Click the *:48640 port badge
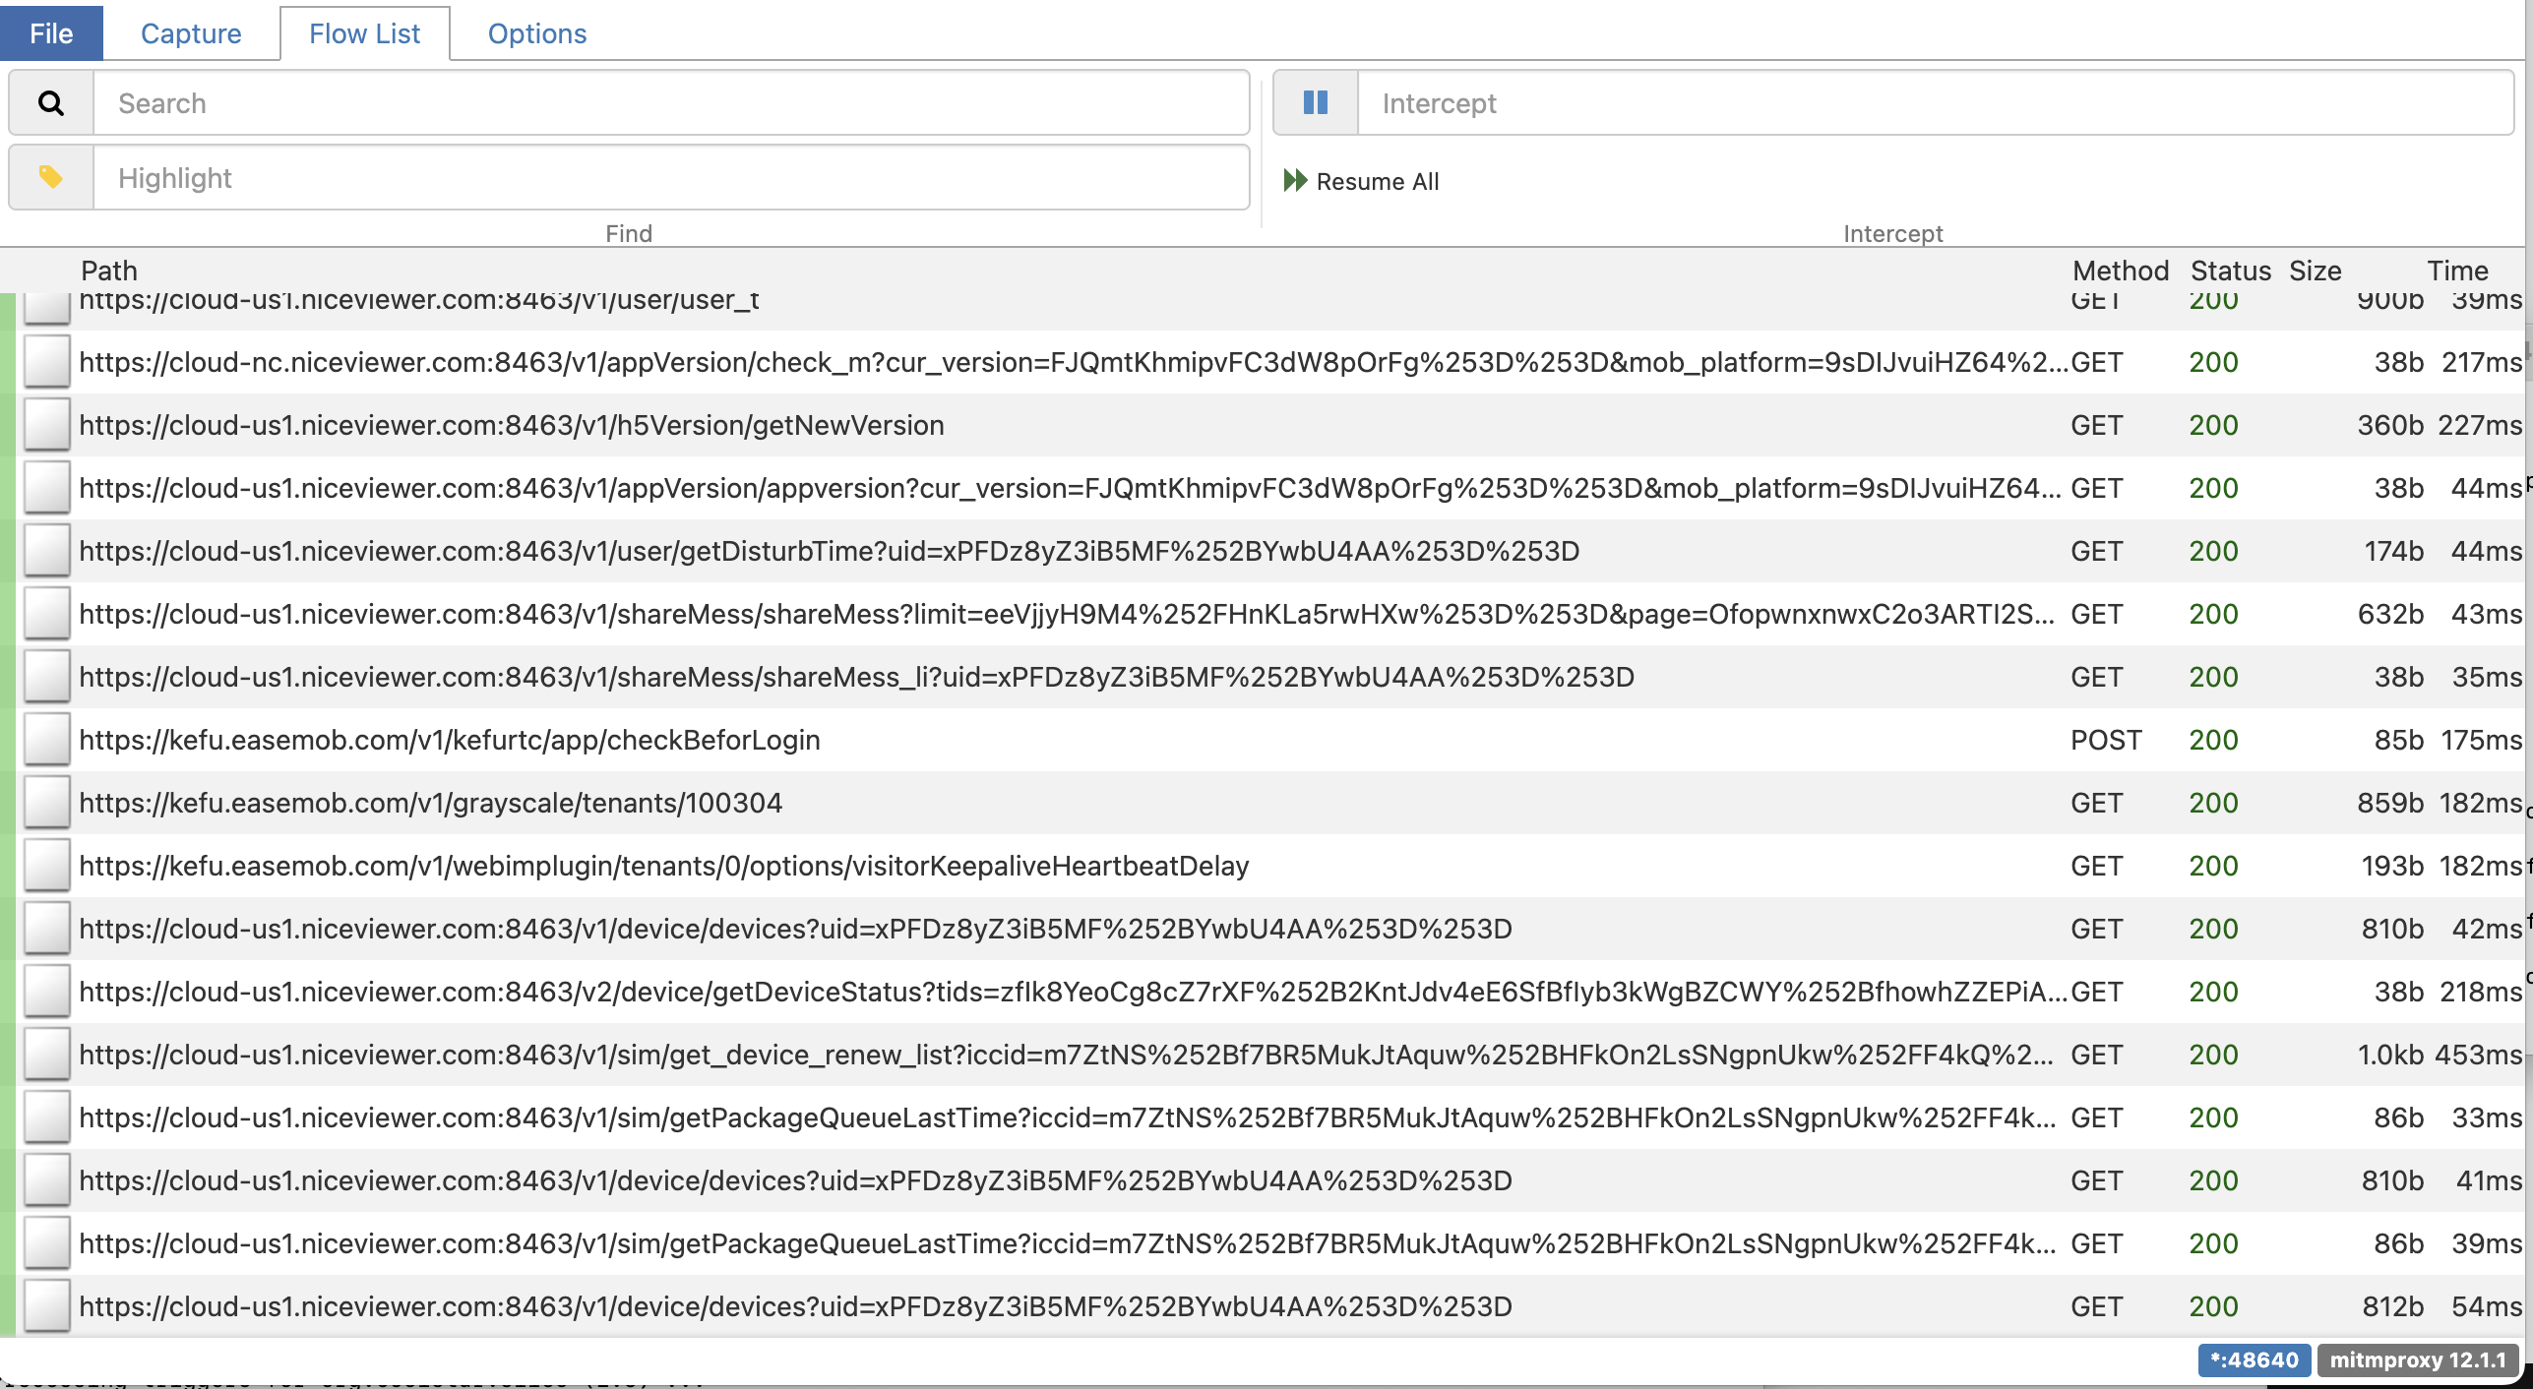The width and height of the screenshot is (2533, 1389). (x=2254, y=1360)
